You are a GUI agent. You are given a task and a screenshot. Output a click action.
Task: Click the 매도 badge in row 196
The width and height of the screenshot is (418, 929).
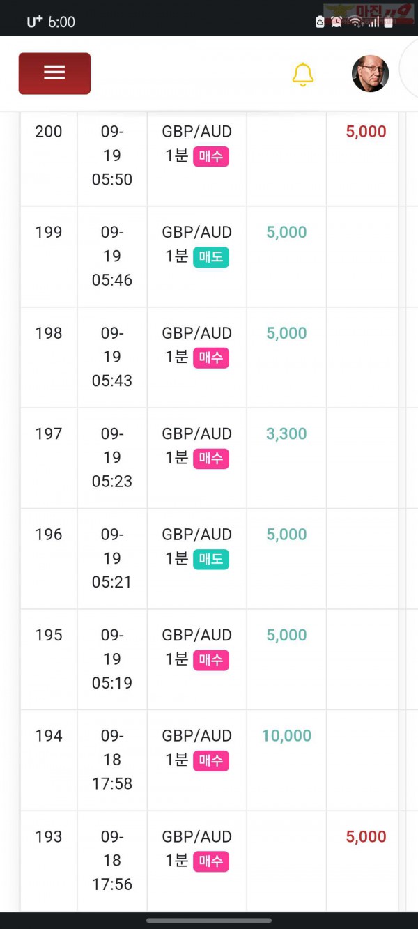pyautogui.click(x=211, y=560)
